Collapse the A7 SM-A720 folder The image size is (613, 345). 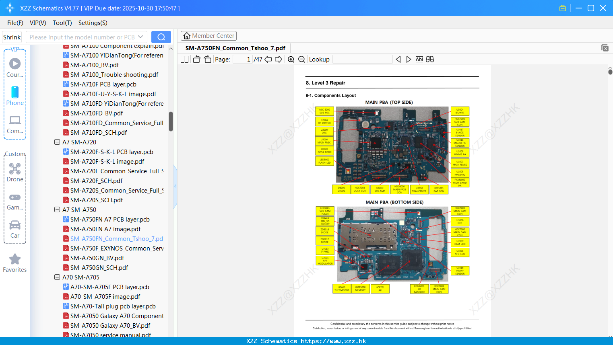click(x=57, y=142)
